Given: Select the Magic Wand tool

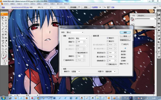Looking at the screenshot, I should pos(3,20).
